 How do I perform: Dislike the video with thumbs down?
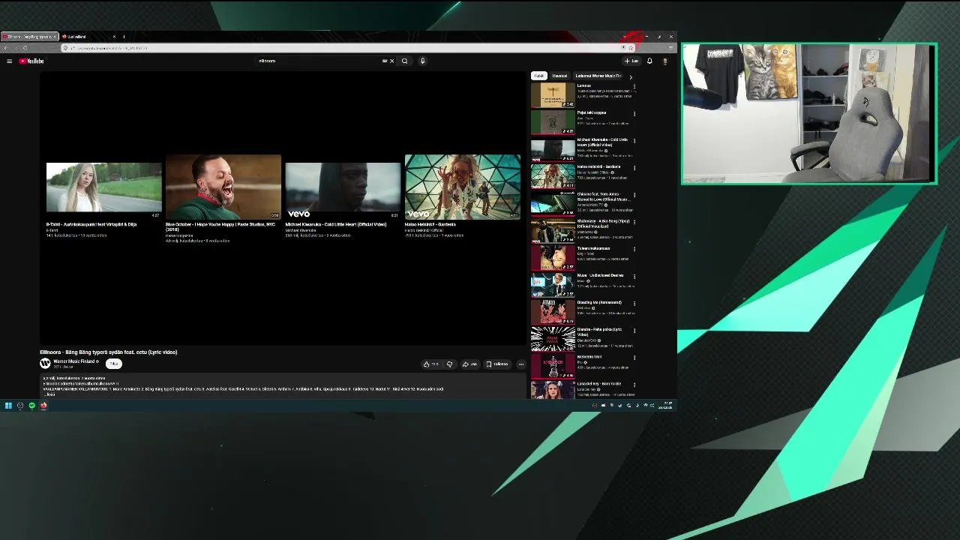click(x=449, y=364)
